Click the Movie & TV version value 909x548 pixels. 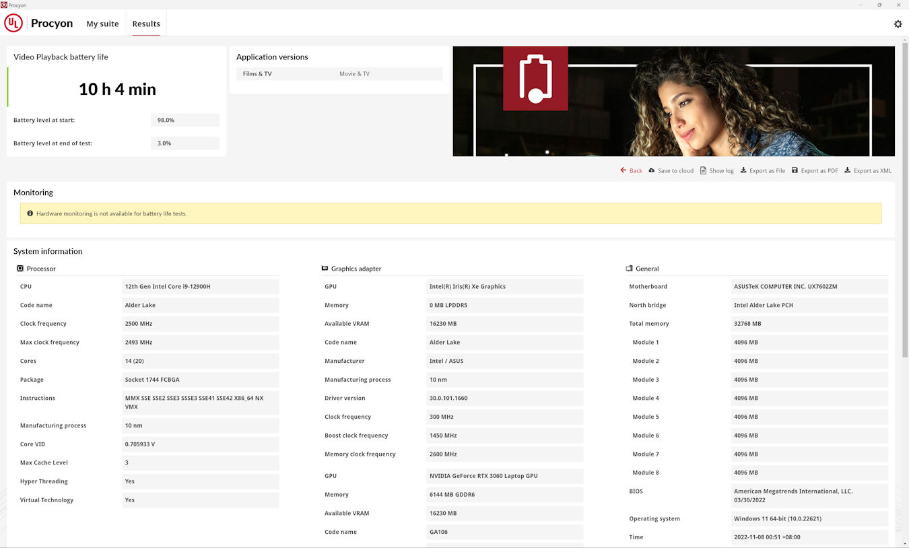point(354,74)
